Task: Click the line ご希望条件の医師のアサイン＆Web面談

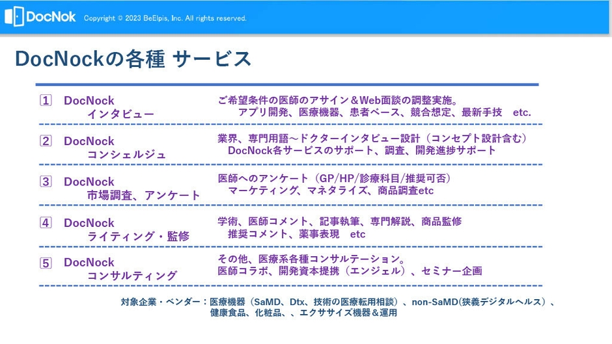Action: coord(338,100)
